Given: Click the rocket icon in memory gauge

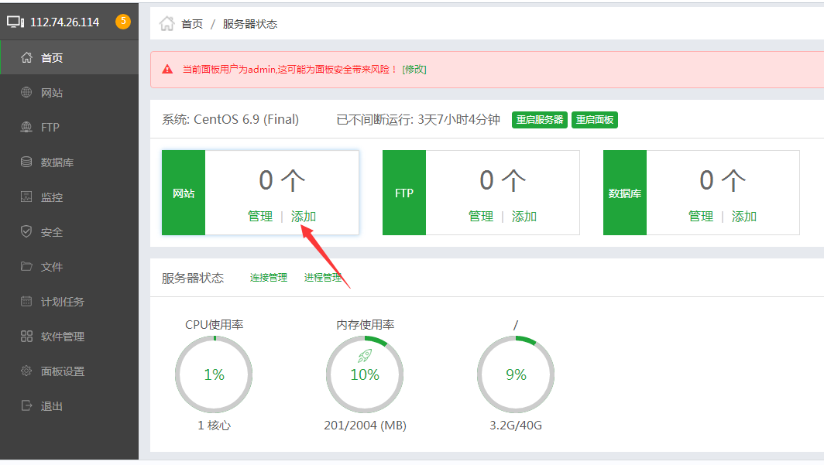Looking at the screenshot, I should point(365,356).
